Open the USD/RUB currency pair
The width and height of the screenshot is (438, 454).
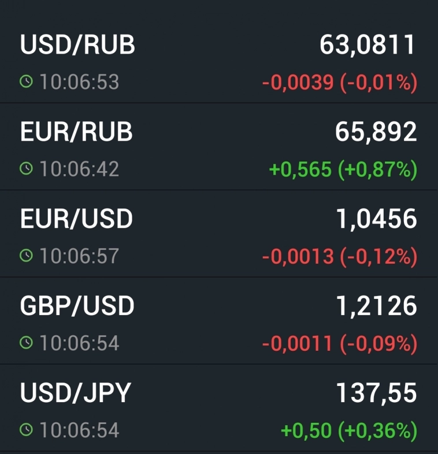click(x=77, y=45)
